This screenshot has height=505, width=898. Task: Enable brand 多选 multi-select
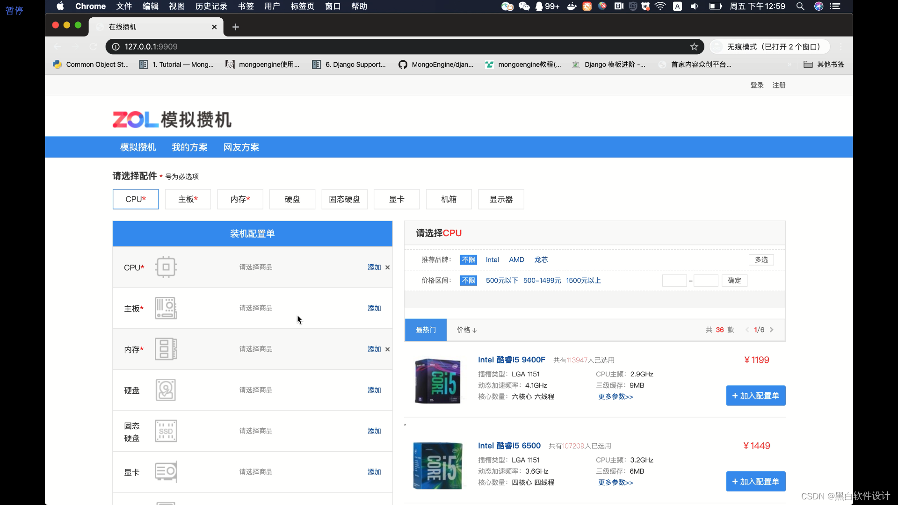(761, 260)
